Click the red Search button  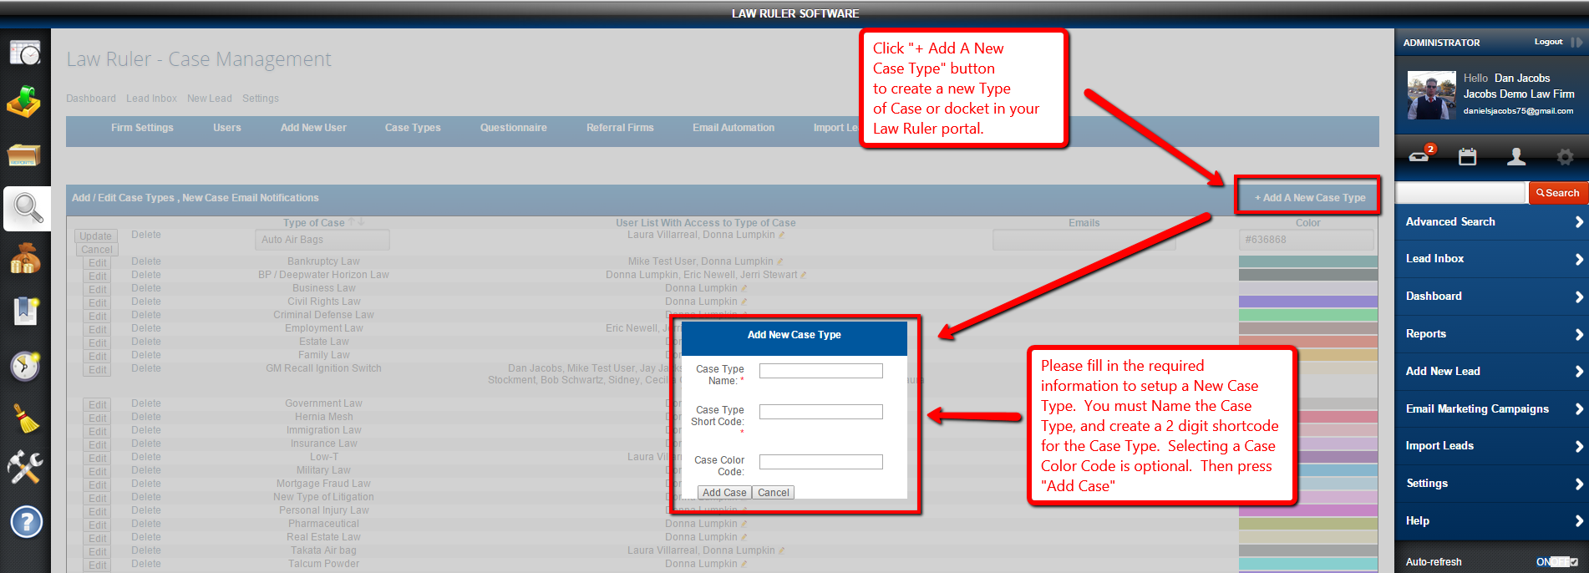click(1557, 193)
